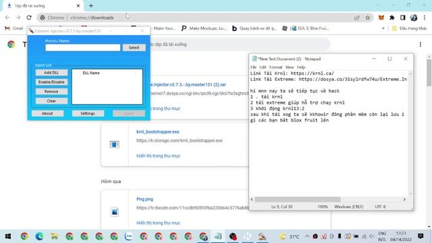Click the Notepad horizontal scrollbar thumb
Screen dimensions: 432x243
(298, 199)
